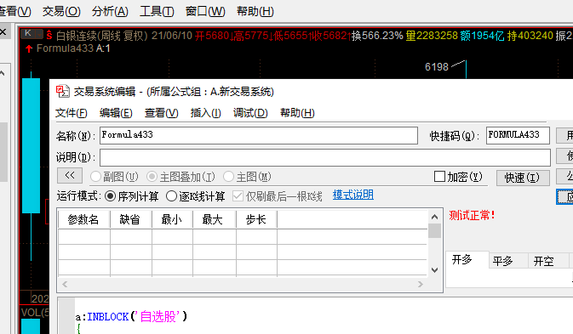This screenshot has width=573, height=334.
Task: Enable the 加密(Y) checkbox
Action: point(439,177)
